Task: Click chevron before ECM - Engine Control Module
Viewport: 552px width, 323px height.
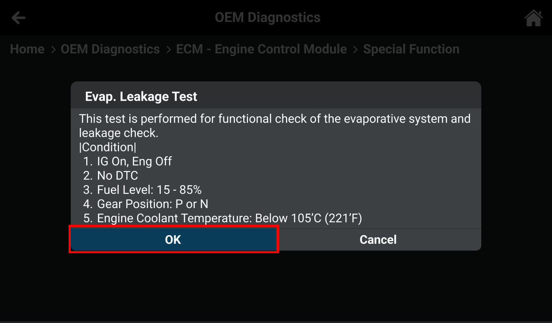Action: [x=168, y=50]
